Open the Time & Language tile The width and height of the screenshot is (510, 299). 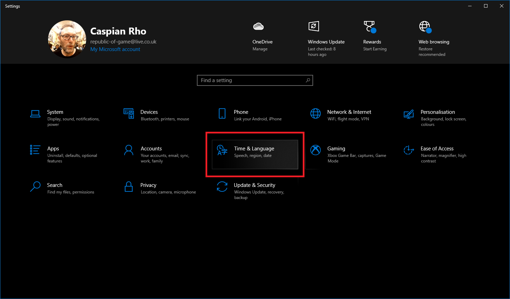point(255,155)
